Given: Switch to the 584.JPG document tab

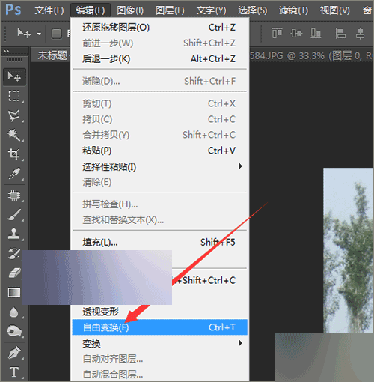Looking at the screenshot, I should tap(312, 55).
